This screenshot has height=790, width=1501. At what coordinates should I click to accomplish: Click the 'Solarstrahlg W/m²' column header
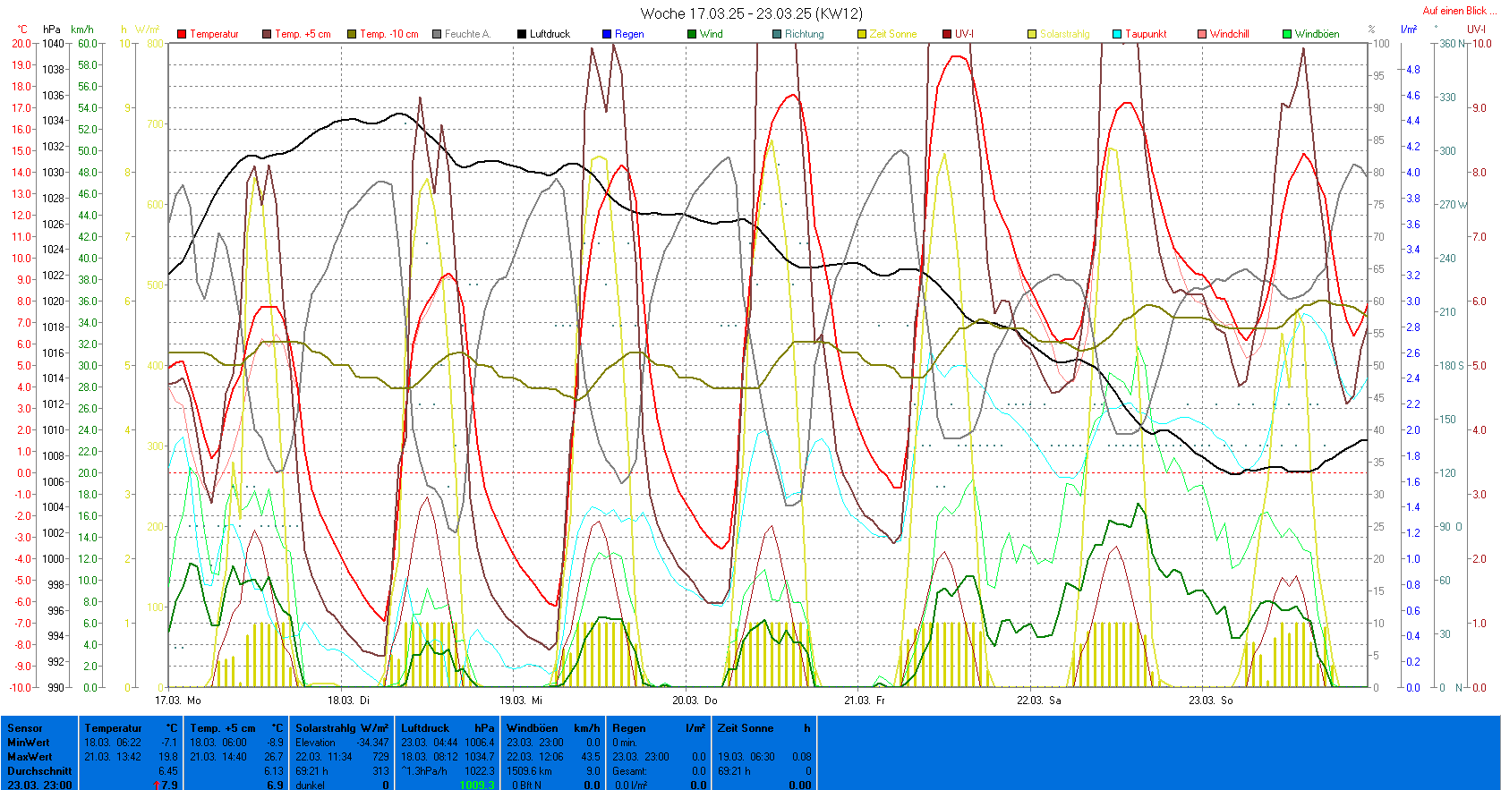pos(342,728)
